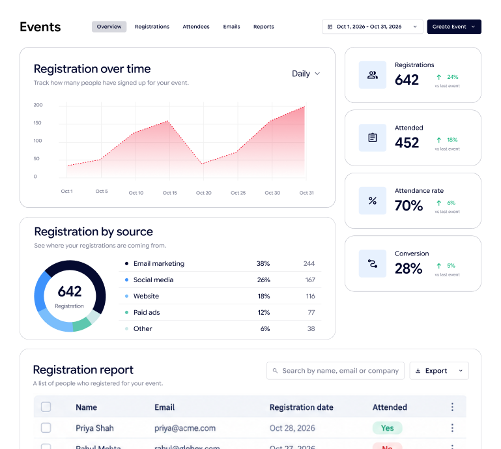The height and width of the screenshot is (449, 501).
Task: Click green up arrow beside 24%
Action: pyautogui.click(x=438, y=77)
